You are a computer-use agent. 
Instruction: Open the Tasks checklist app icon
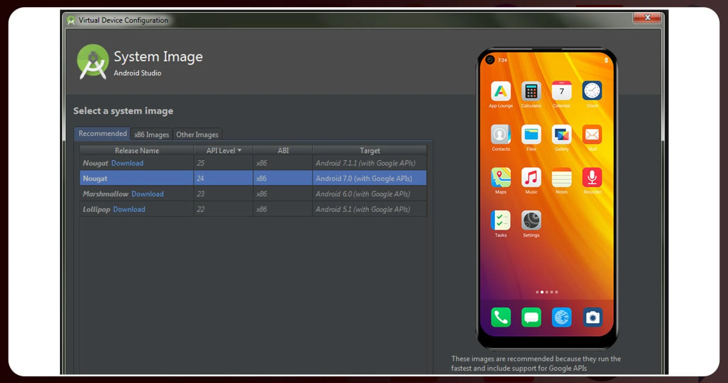click(500, 221)
